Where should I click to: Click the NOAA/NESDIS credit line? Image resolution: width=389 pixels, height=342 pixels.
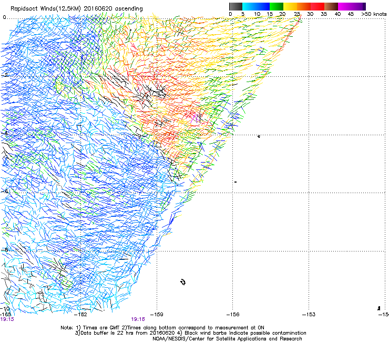coord(227,339)
